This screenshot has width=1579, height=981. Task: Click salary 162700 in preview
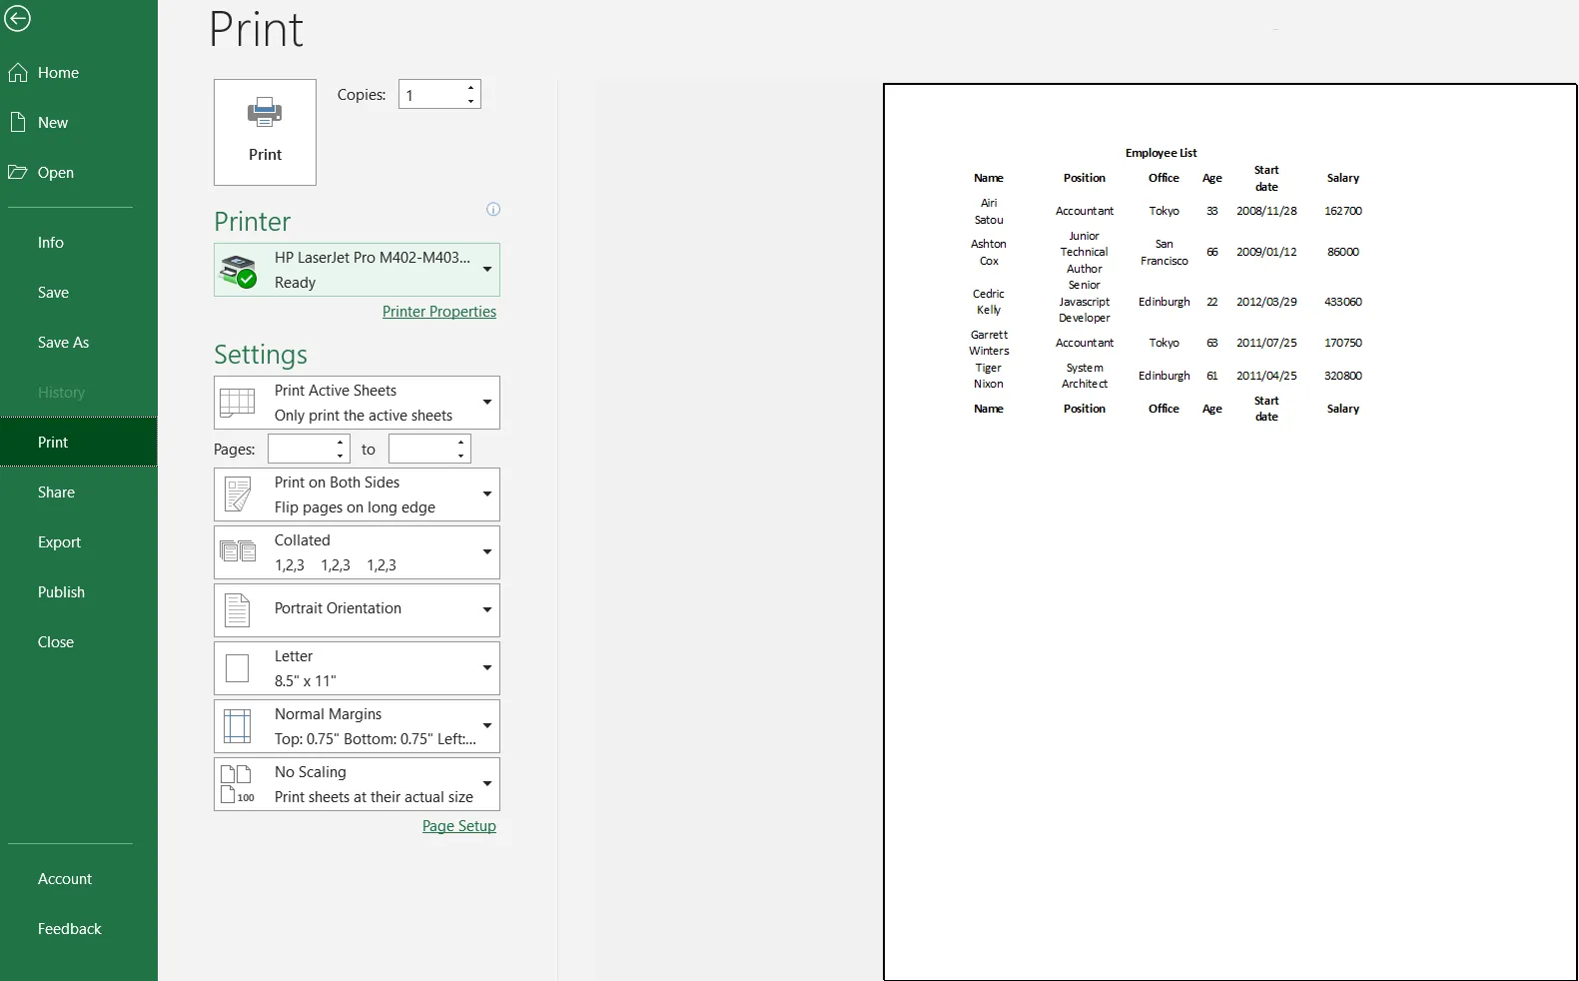(1343, 211)
